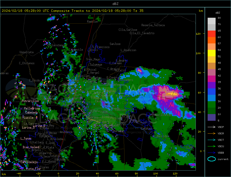The image size is (231, 177).
Task: Click the 'current' legend label
Action: (x=223, y=159)
